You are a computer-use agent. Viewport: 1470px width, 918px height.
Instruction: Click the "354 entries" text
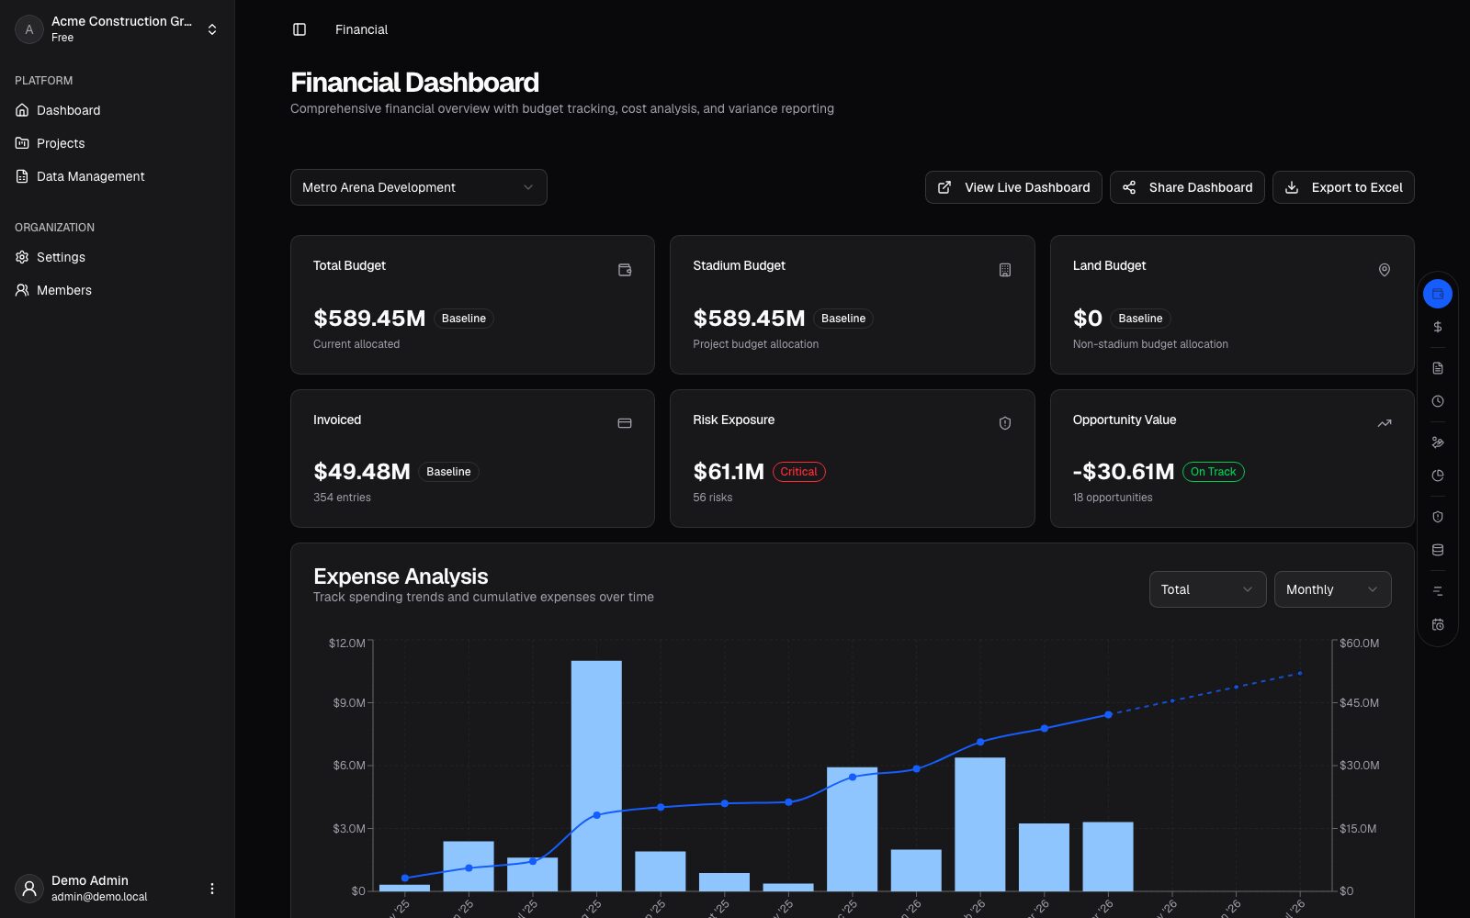pos(342,498)
